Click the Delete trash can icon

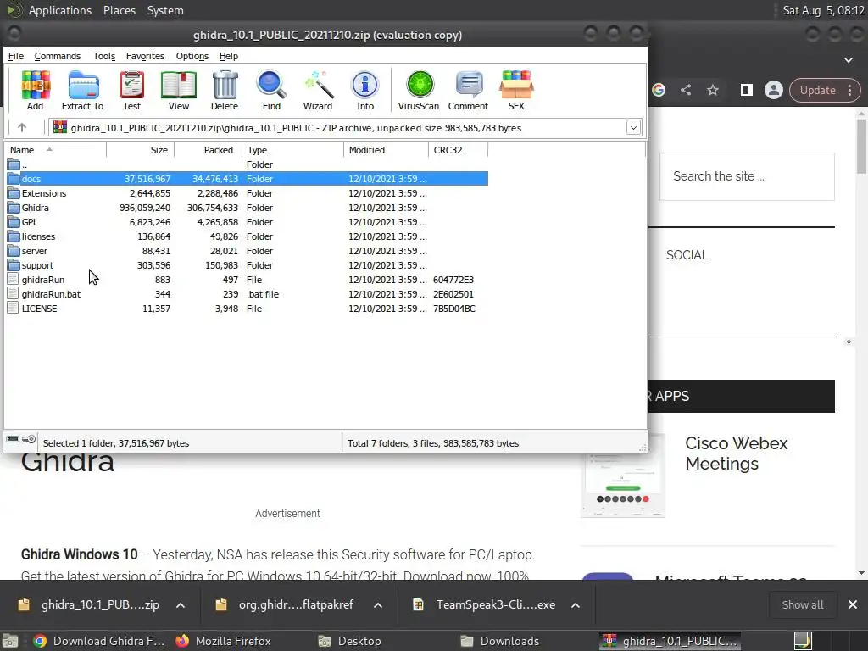pyautogui.click(x=225, y=90)
